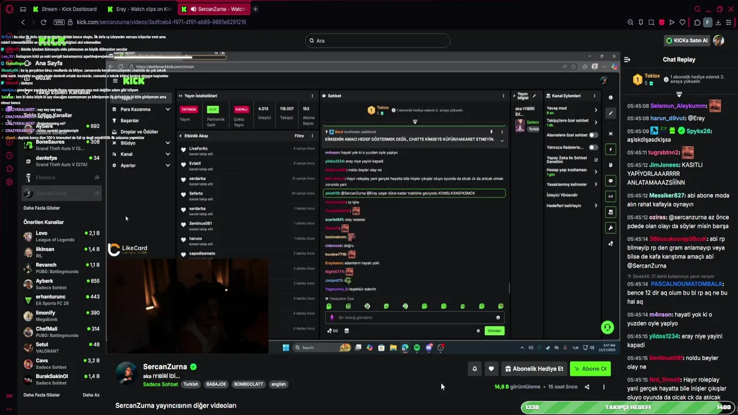
Task: Open followed channel dantefps
Action: pos(62,161)
